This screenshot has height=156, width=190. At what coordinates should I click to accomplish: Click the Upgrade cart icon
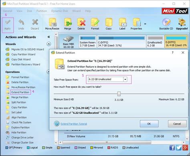[182, 22]
